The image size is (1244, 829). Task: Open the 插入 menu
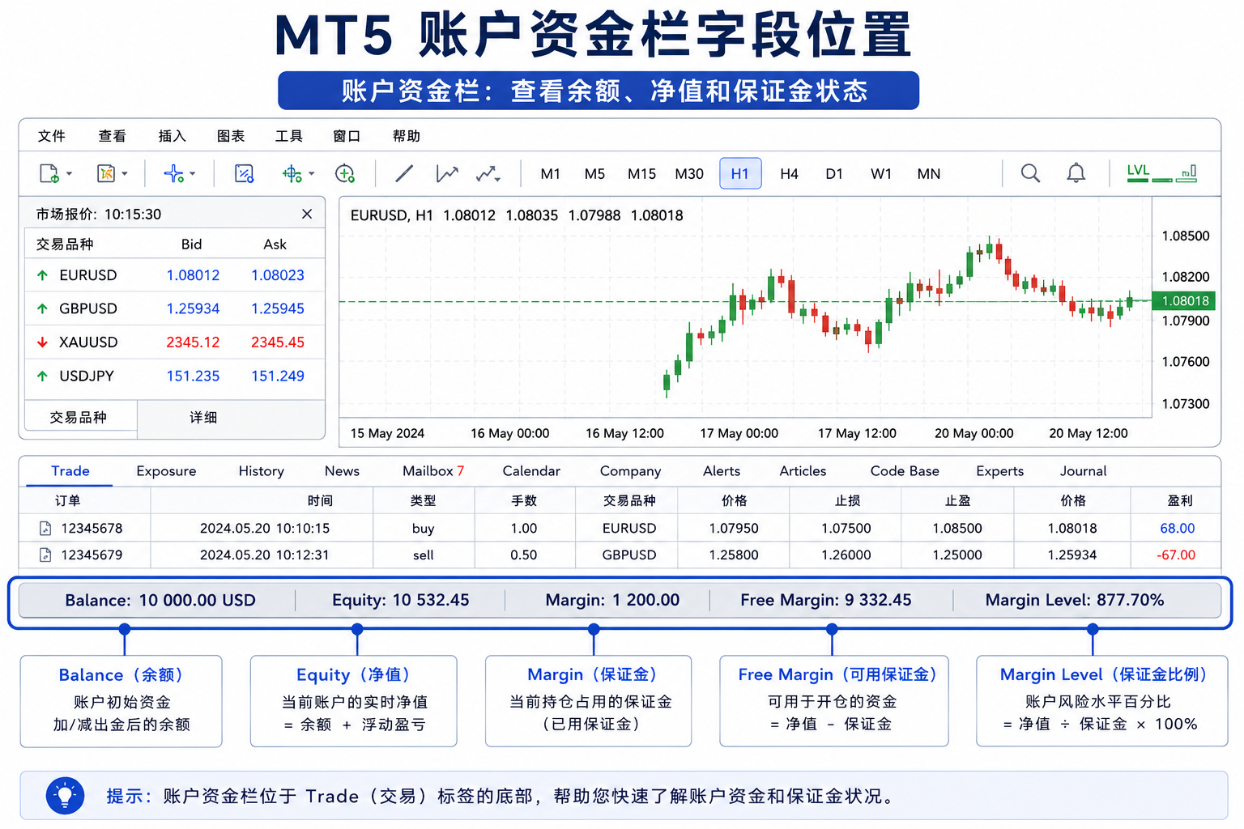pos(172,136)
